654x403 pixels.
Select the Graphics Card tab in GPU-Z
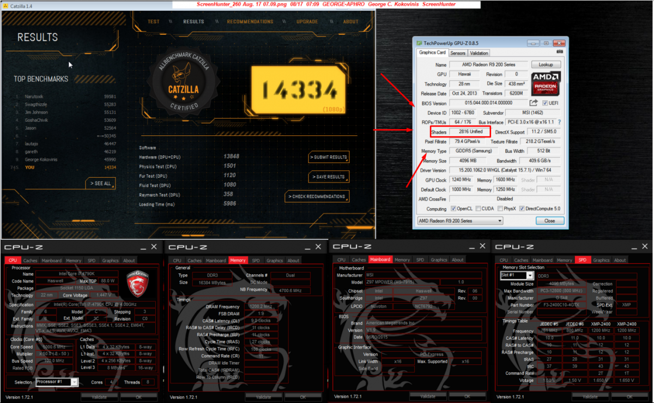point(432,52)
